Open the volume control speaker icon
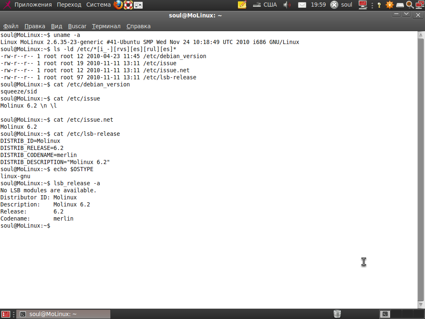The height and width of the screenshot is (319, 425). [x=287, y=5]
